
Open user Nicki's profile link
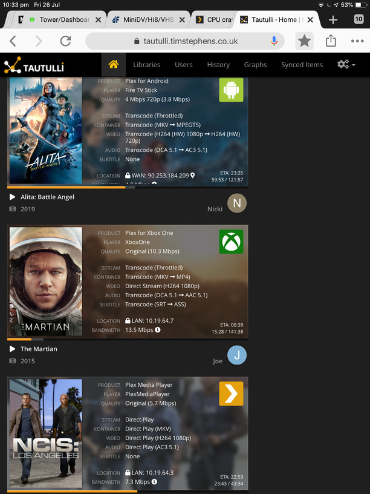pos(215,209)
